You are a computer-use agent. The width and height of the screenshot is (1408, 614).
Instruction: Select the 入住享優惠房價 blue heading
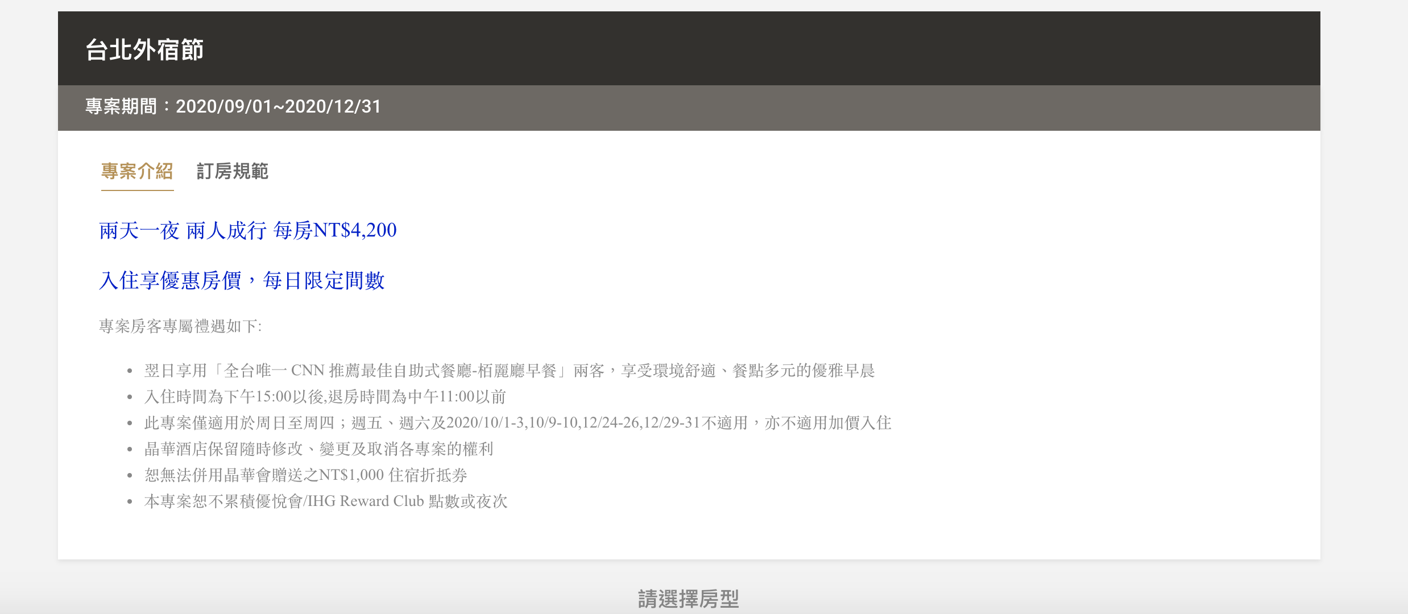[242, 280]
